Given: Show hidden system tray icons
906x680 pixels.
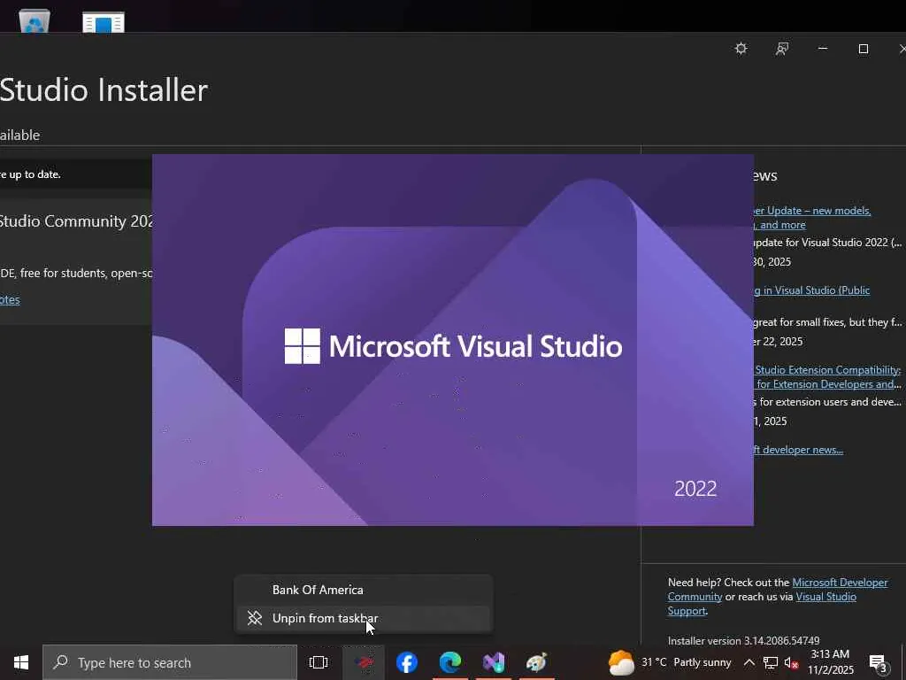Looking at the screenshot, I should pyautogui.click(x=749, y=662).
